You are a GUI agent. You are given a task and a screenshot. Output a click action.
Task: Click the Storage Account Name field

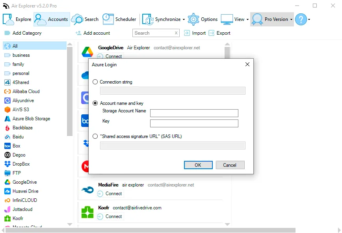pyautogui.click(x=194, y=113)
